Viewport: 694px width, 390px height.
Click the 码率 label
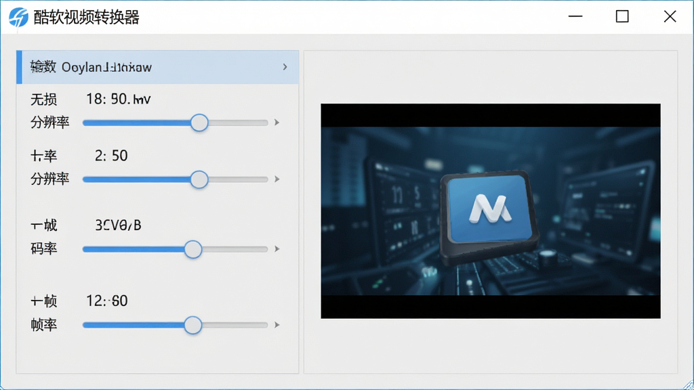tap(44, 249)
